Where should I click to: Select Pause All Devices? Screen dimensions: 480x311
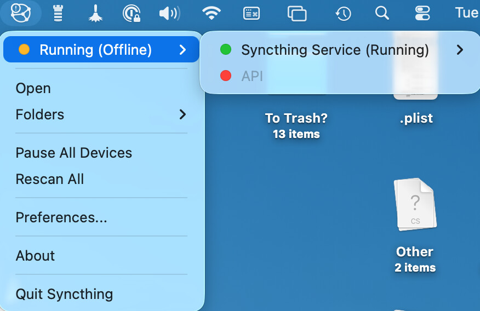pyautogui.click(x=74, y=153)
